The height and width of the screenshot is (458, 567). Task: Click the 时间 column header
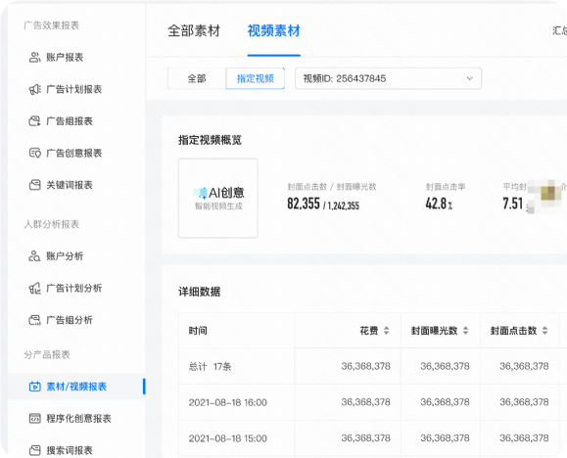click(x=198, y=331)
